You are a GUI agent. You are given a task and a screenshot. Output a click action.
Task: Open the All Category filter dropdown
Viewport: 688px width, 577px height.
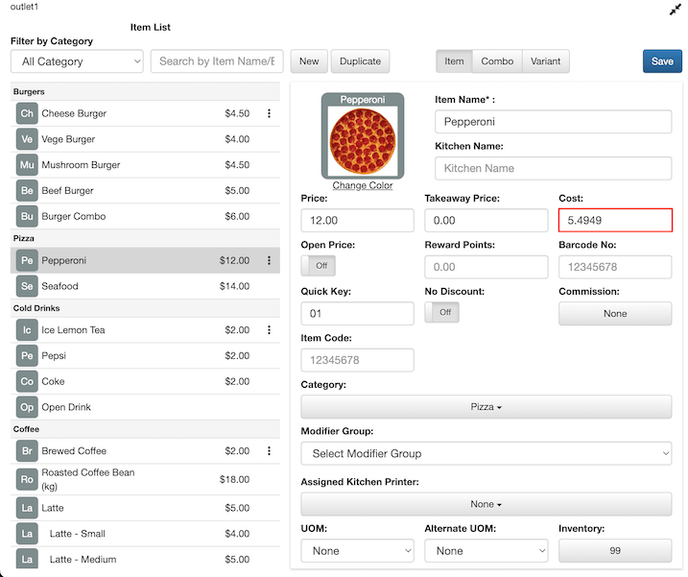click(77, 61)
